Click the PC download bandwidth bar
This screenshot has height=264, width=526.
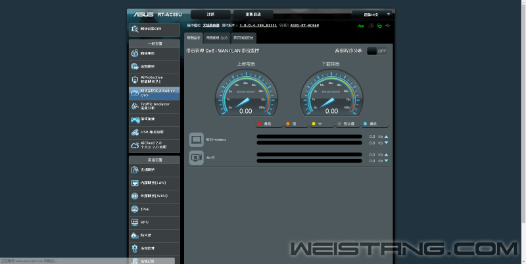309,161
